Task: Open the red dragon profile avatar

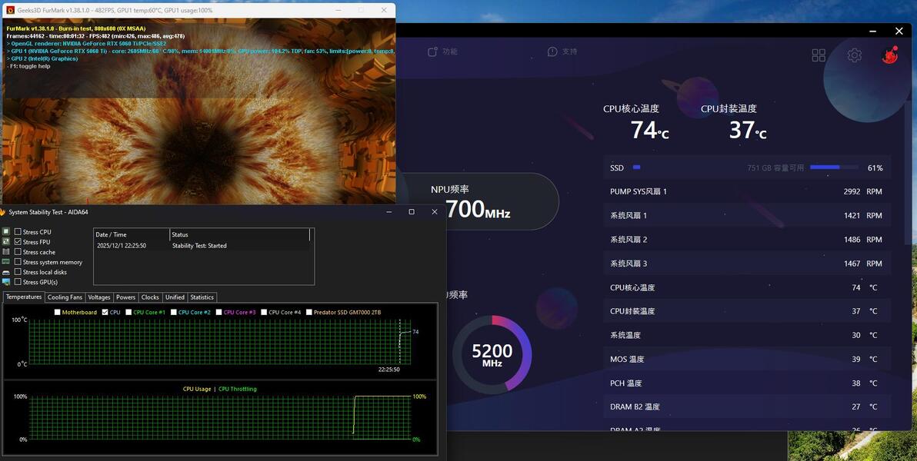Action: tap(890, 55)
